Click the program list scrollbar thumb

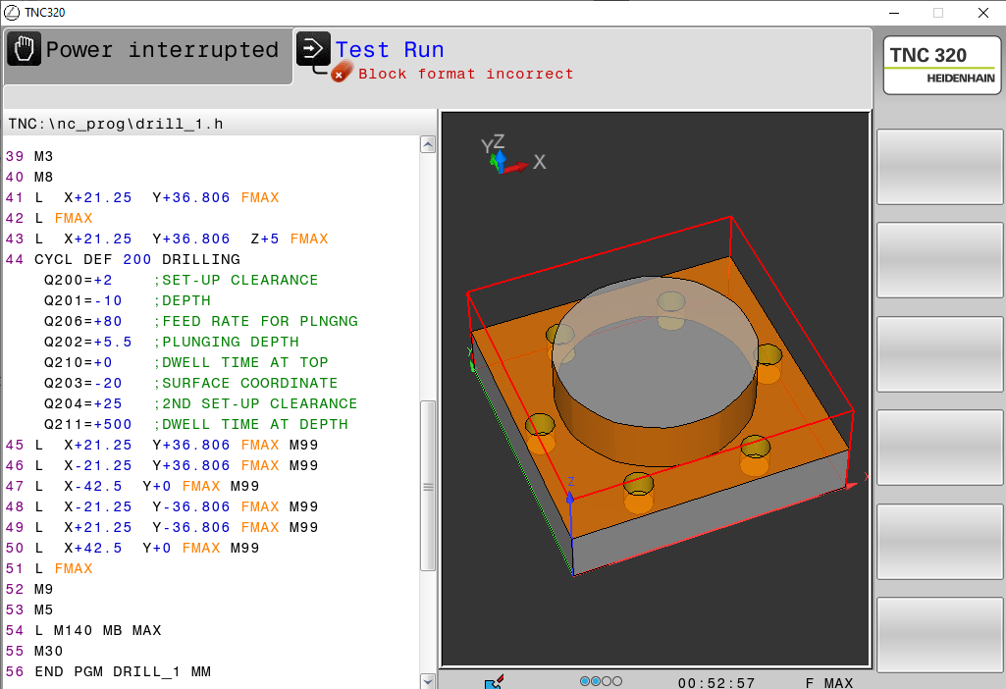[427, 486]
